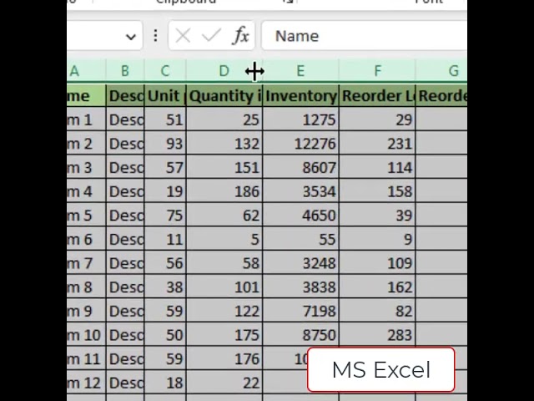
Task: Select column C header
Action: (x=165, y=71)
